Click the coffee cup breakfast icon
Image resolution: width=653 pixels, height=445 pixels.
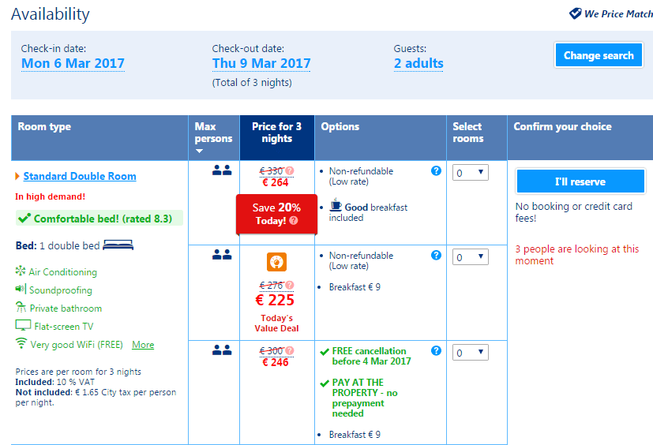(336, 207)
